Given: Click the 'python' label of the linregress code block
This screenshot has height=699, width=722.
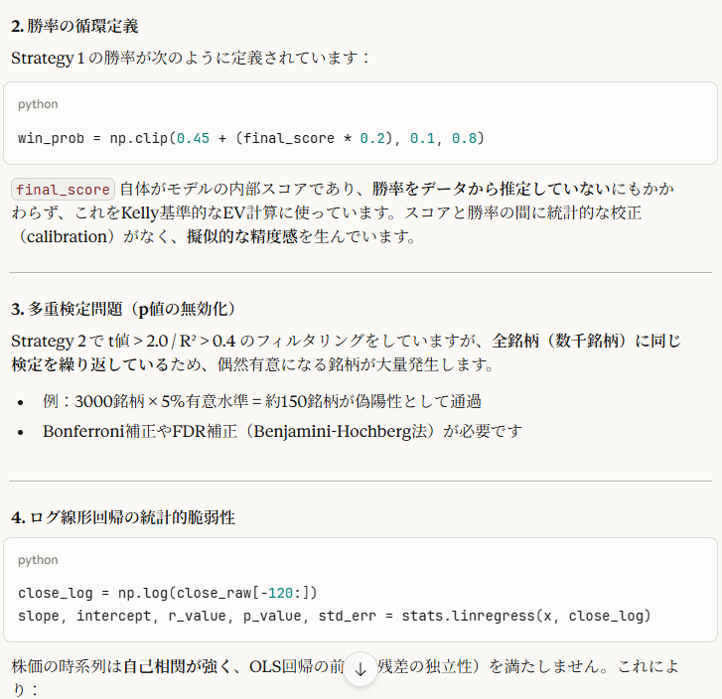Looking at the screenshot, I should (38, 560).
